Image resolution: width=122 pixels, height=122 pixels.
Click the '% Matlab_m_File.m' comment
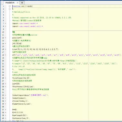coord(21,12)
